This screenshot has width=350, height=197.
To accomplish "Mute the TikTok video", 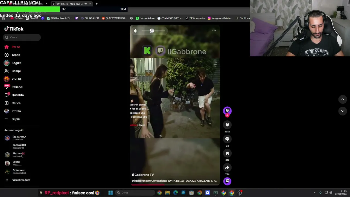I will coord(135,31).
